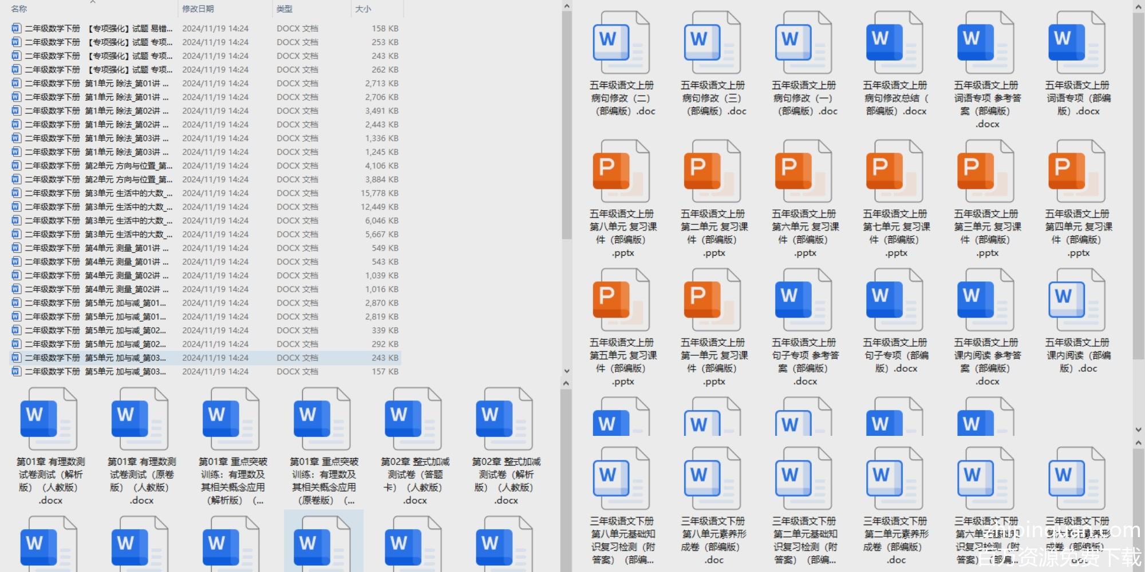Open 三年级语文下册 第八单元素养形成卷 .doc icon
The width and height of the screenshot is (1145, 572).
(x=712, y=479)
